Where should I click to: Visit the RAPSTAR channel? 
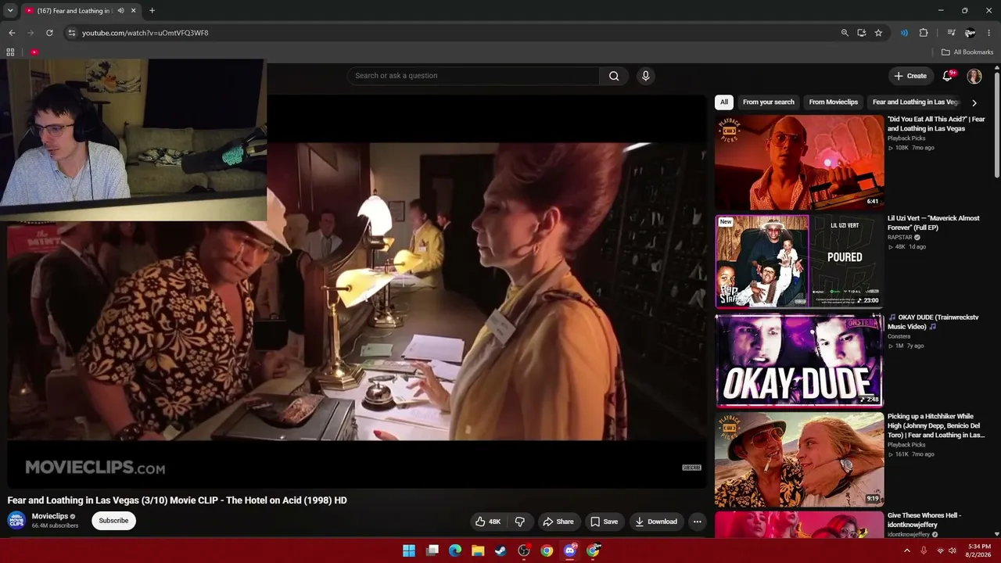900,237
